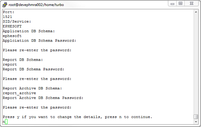Screen dimensions: 201x127
Task: Click the scrollbar down arrow
Action: pyautogui.click(x=196, y=121)
